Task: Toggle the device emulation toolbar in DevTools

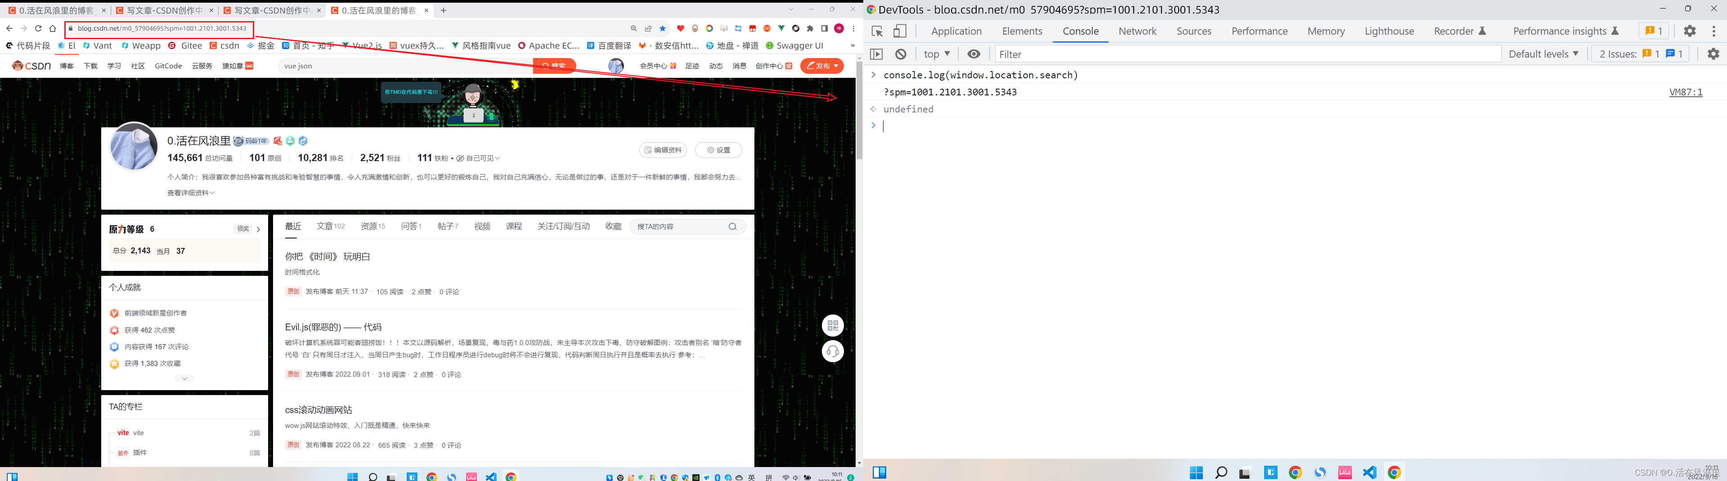Action: (899, 31)
